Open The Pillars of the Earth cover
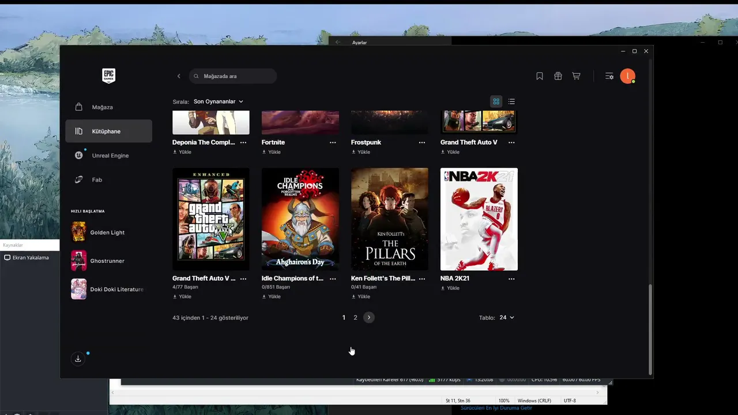This screenshot has height=415, width=738. coord(390,219)
